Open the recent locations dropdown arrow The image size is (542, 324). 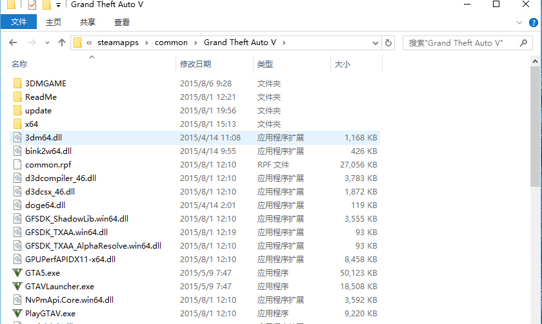(47, 43)
